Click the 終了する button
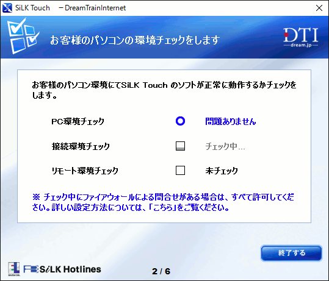329x281 pixels. (291, 253)
